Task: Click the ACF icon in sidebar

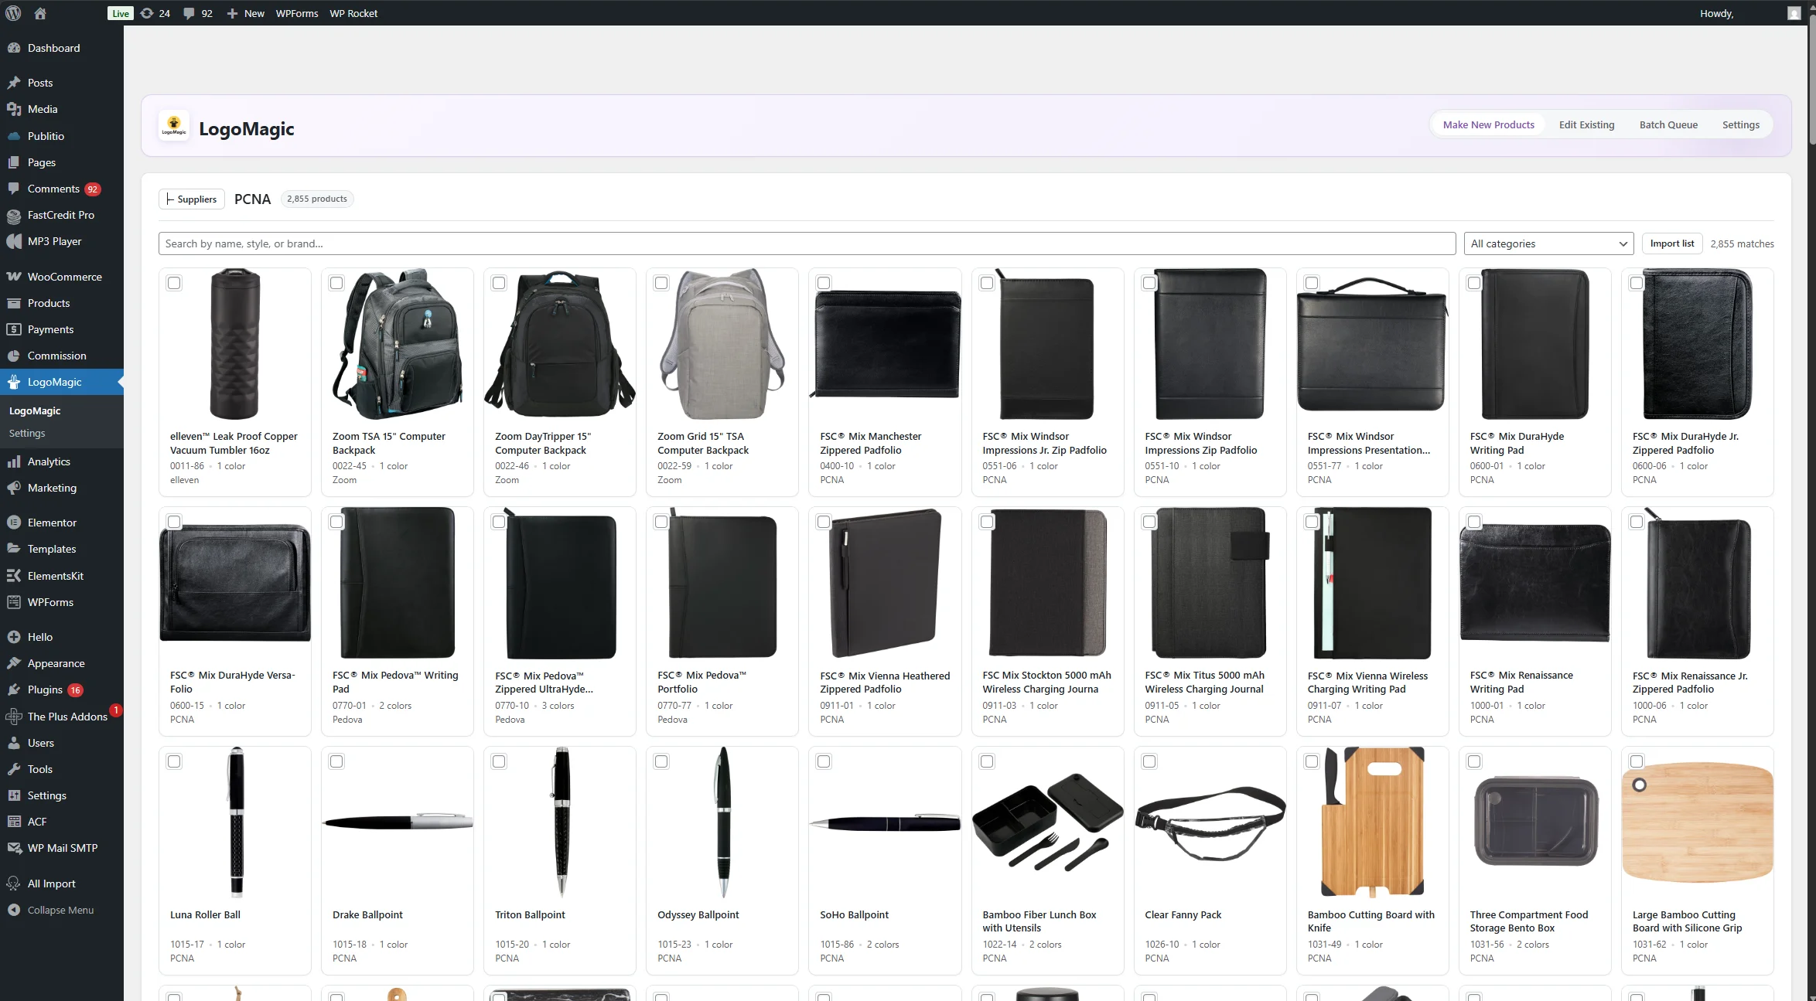Action: pos(14,822)
